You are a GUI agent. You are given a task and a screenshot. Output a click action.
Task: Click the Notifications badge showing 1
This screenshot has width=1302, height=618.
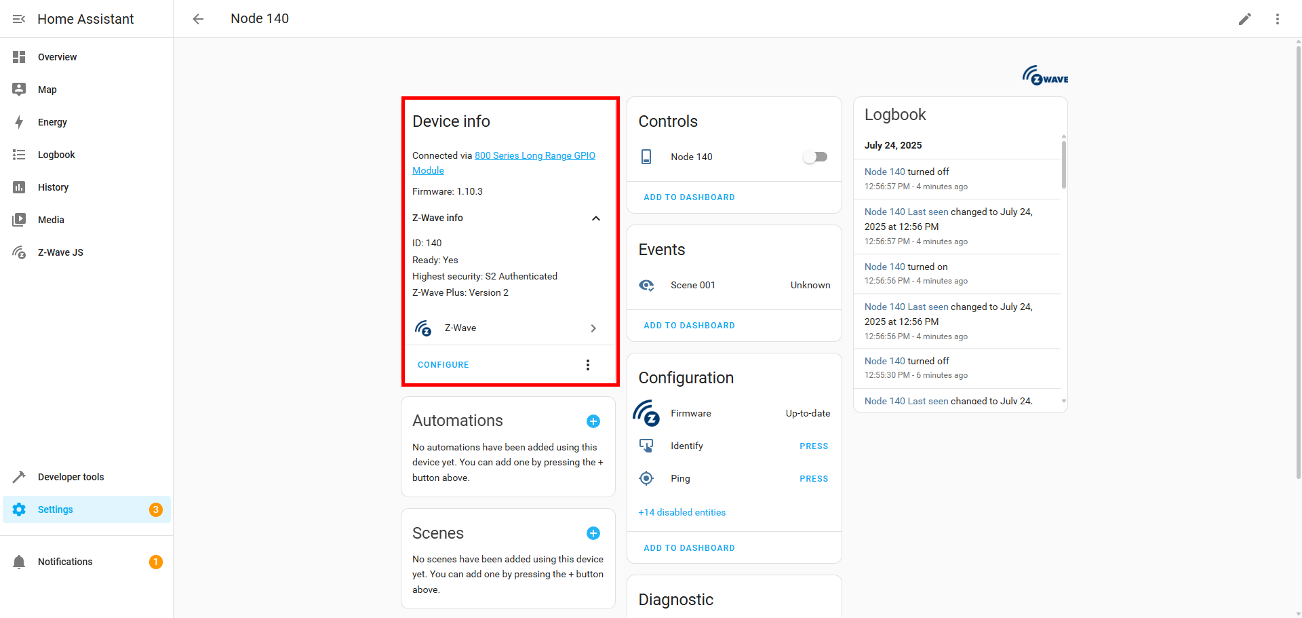pyautogui.click(x=155, y=562)
